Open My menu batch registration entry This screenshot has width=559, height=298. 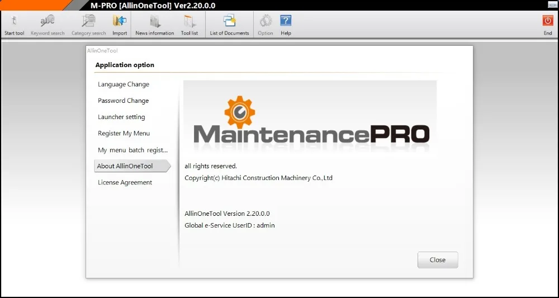pyautogui.click(x=132, y=150)
